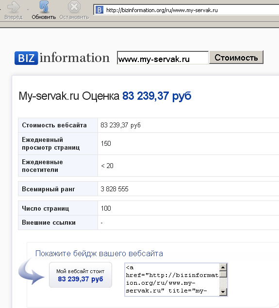The image size is (279, 308).
Task: Click the curved blue arrow graphic
Action: tap(31, 272)
